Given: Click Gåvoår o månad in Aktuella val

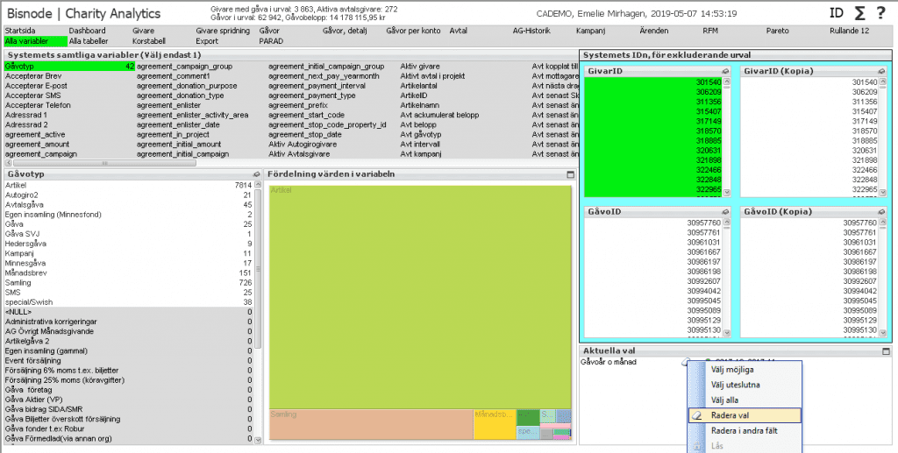Looking at the screenshot, I should point(609,362).
